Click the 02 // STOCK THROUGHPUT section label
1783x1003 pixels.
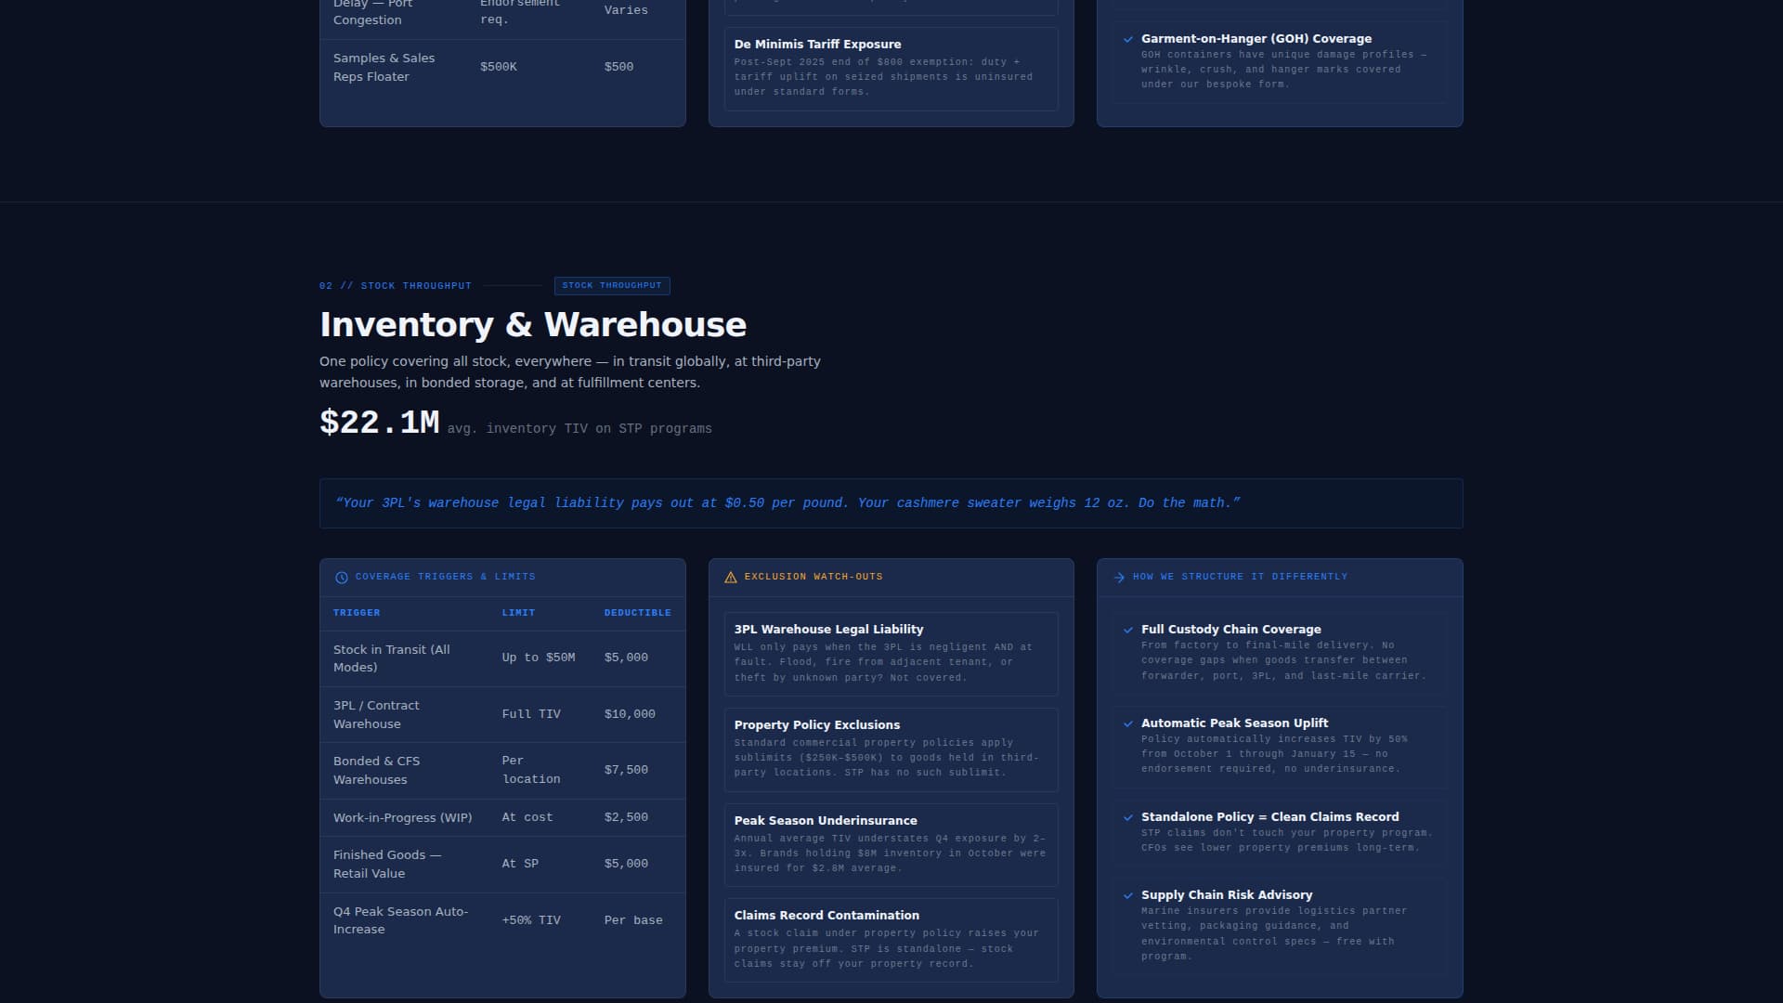point(396,286)
